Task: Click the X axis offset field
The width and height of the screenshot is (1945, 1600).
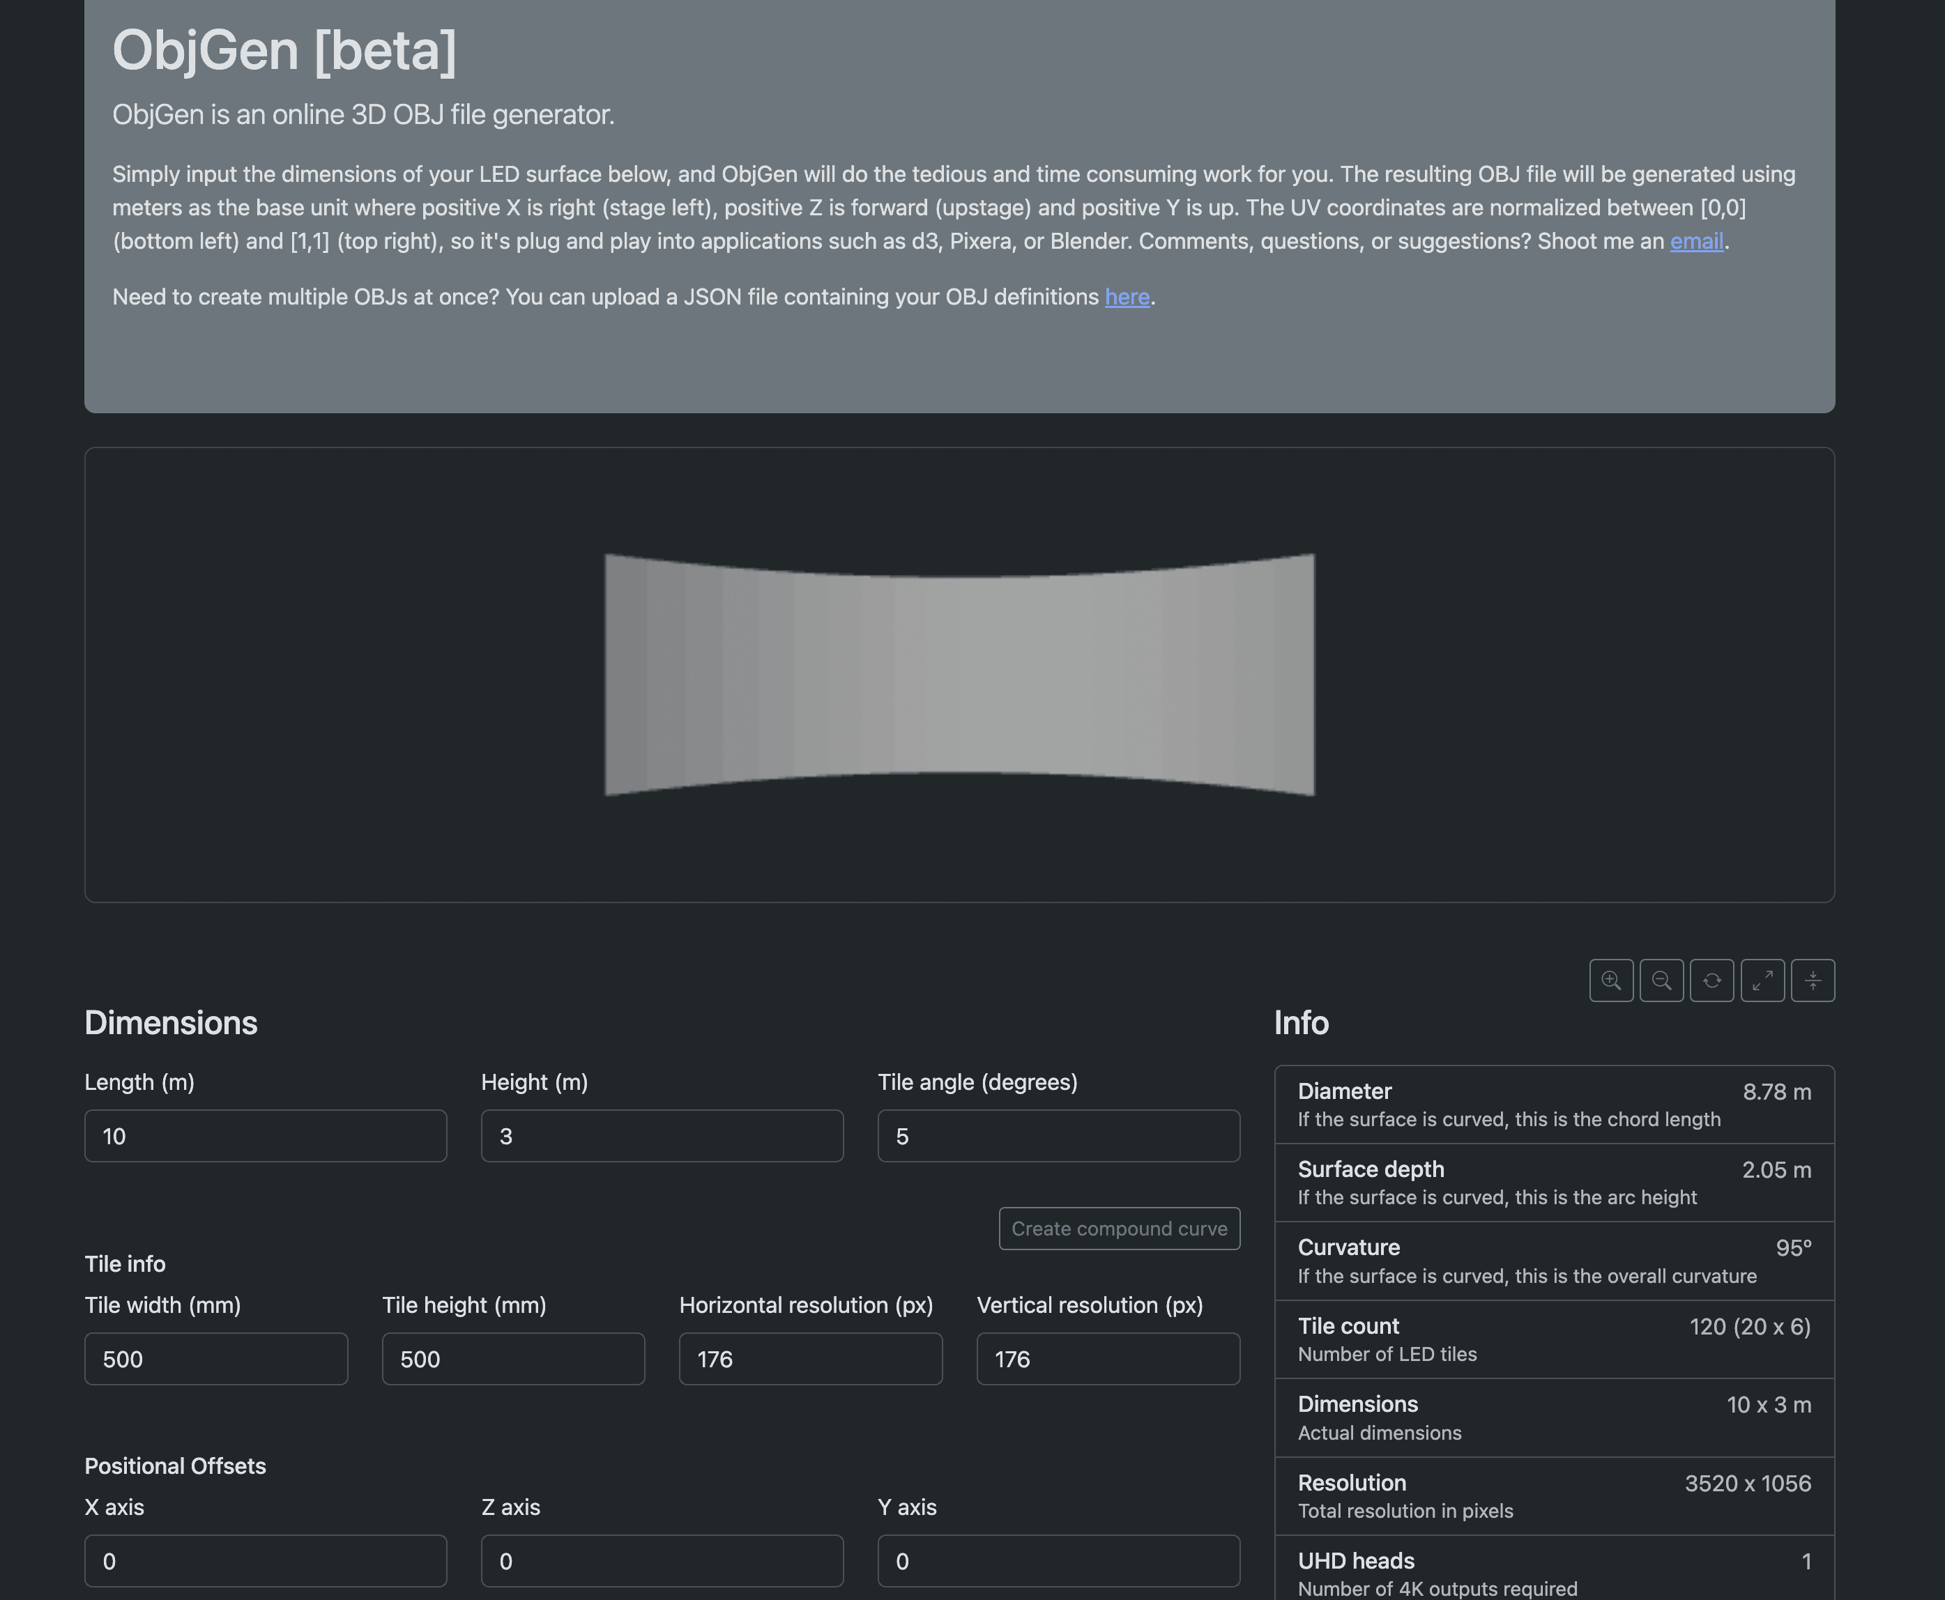Action: (266, 1561)
